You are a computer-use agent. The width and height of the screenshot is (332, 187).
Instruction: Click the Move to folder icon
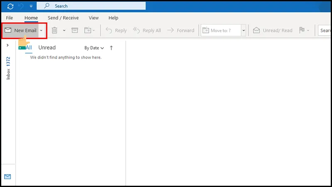tap(88, 30)
